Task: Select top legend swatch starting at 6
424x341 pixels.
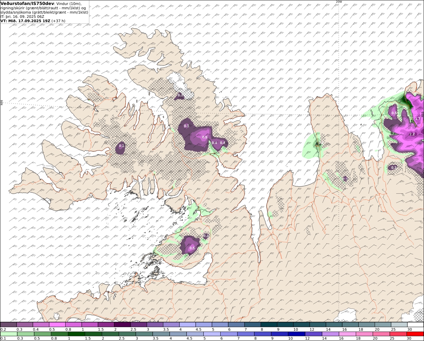Action: (x=236, y=324)
